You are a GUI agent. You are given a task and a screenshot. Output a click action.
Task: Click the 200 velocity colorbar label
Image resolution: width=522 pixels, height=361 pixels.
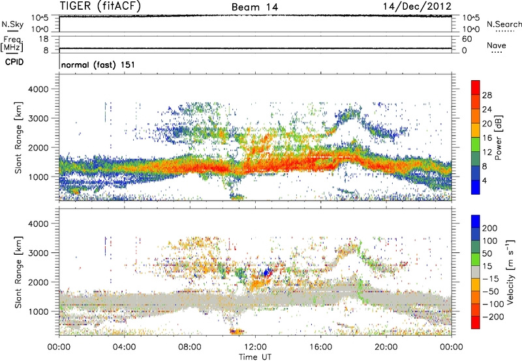(x=490, y=228)
